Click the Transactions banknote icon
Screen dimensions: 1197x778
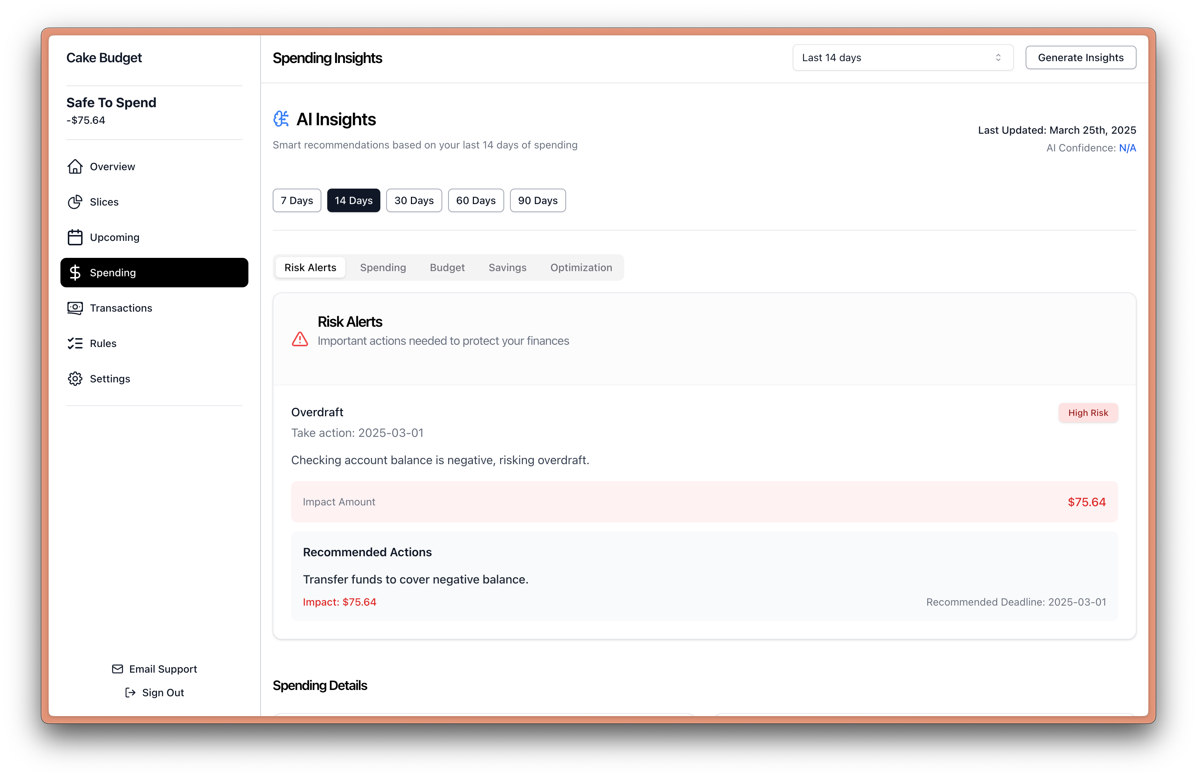(x=75, y=308)
